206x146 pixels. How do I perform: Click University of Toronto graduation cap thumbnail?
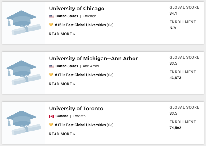pos(24,123)
